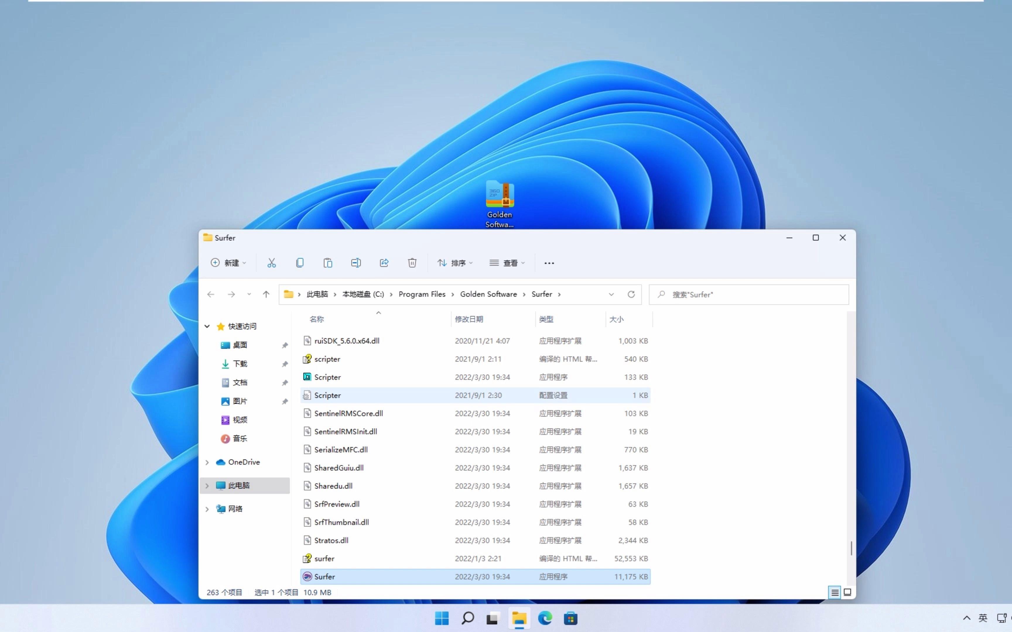
Task: Click the file list vertical scrollbar
Action: click(852, 548)
